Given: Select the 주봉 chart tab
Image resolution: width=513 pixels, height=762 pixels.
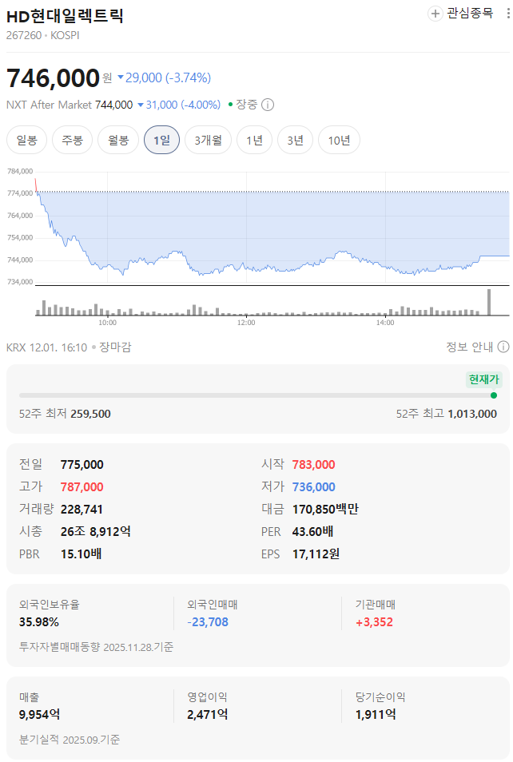Looking at the screenshot, I should 72,140.
